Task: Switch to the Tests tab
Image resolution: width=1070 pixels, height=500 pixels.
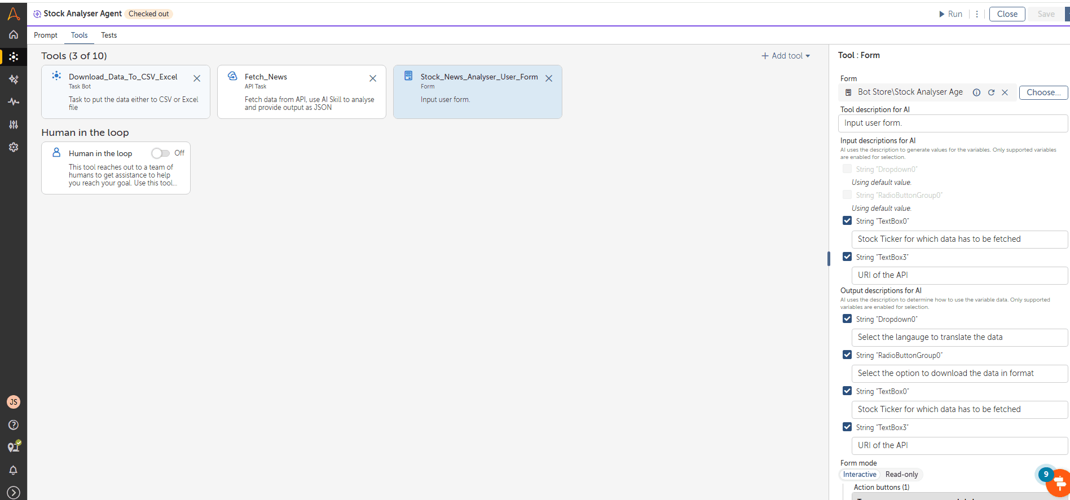Action: 109,35
